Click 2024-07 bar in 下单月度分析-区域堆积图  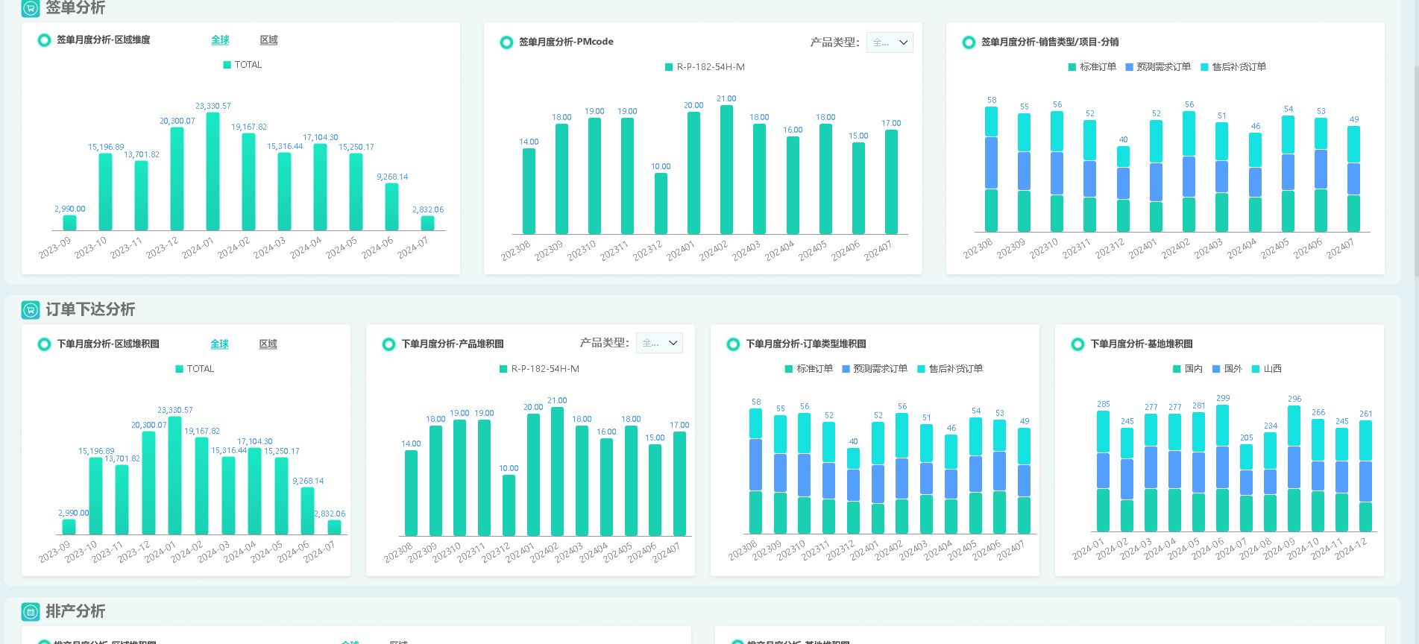click(334, 527)
